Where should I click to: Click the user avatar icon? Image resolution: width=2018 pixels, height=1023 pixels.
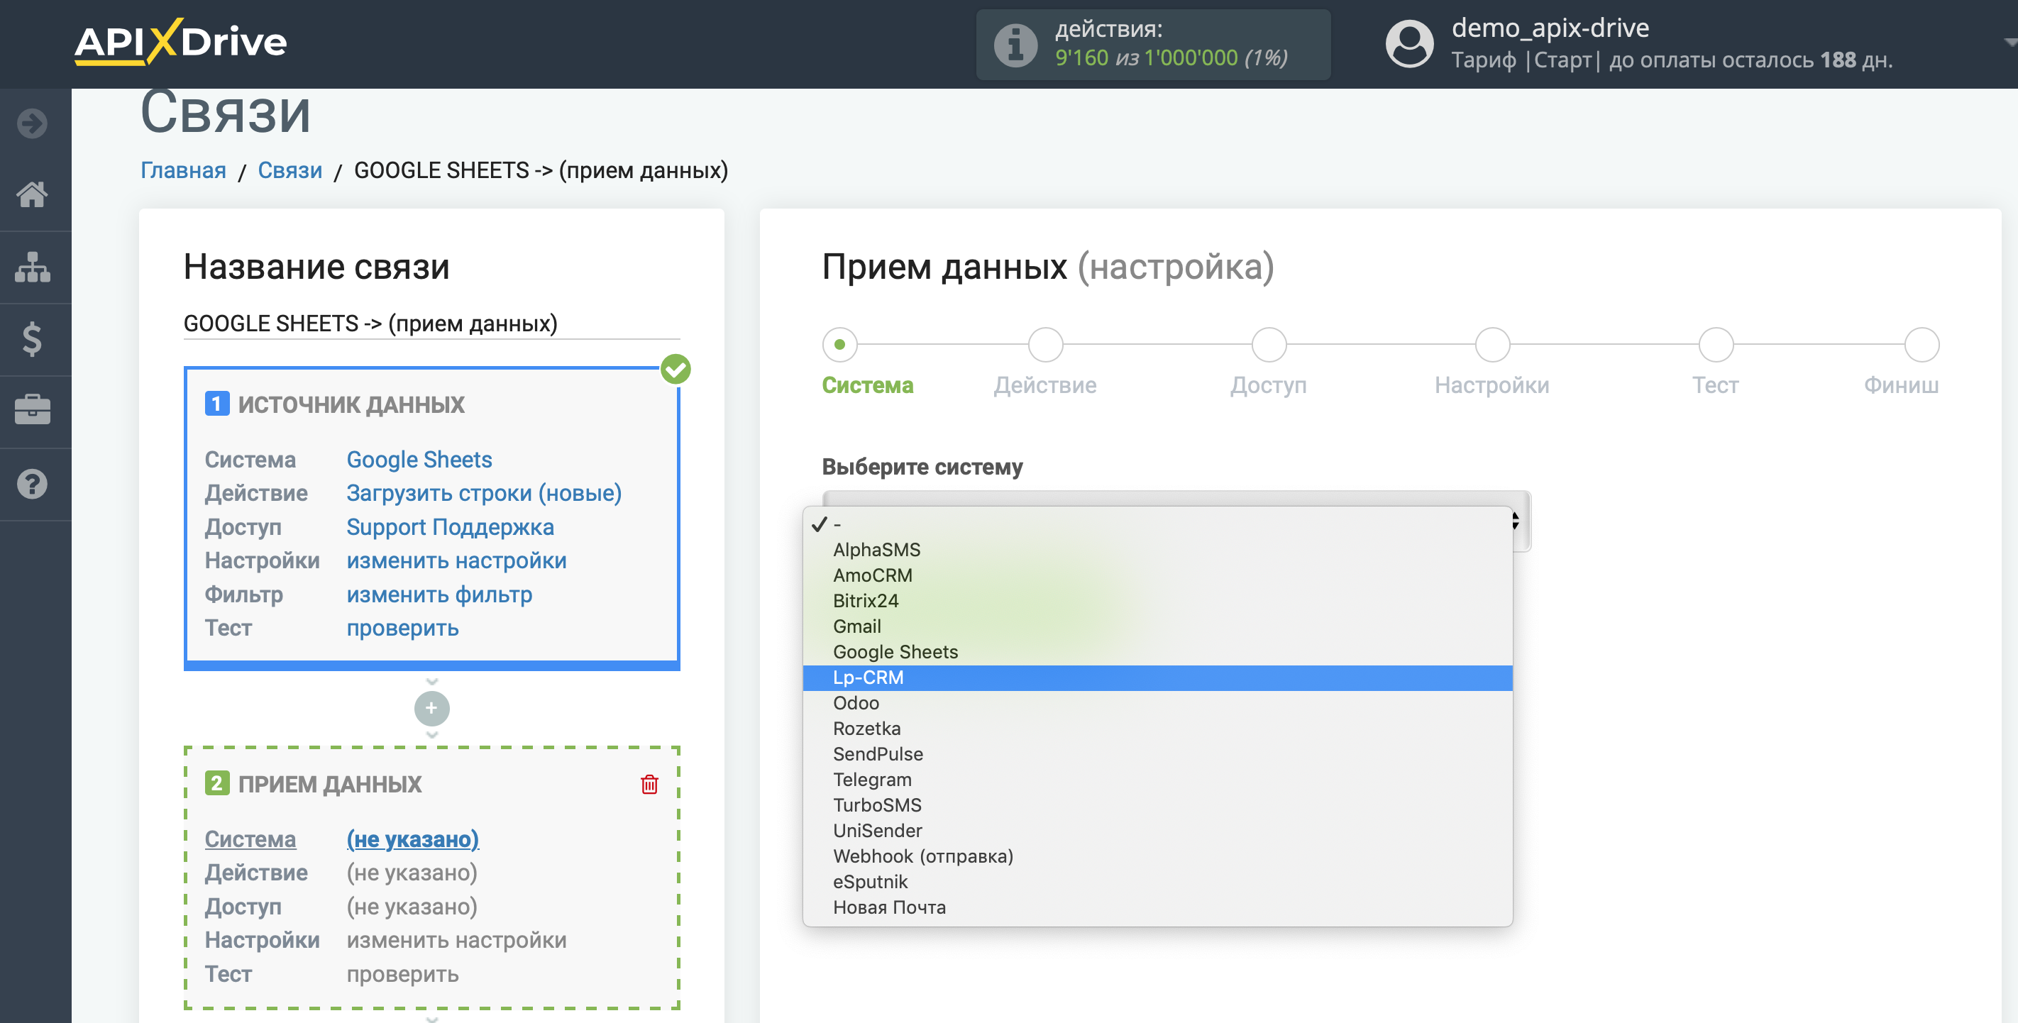pos(1409,43)
